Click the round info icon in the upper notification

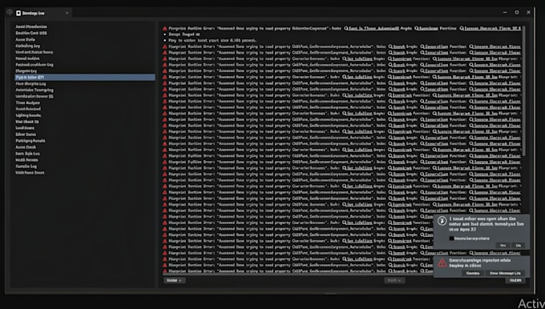click(442, 221)
